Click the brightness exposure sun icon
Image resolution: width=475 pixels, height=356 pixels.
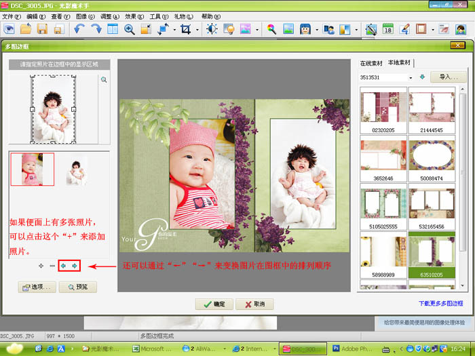tap(212, 29)
